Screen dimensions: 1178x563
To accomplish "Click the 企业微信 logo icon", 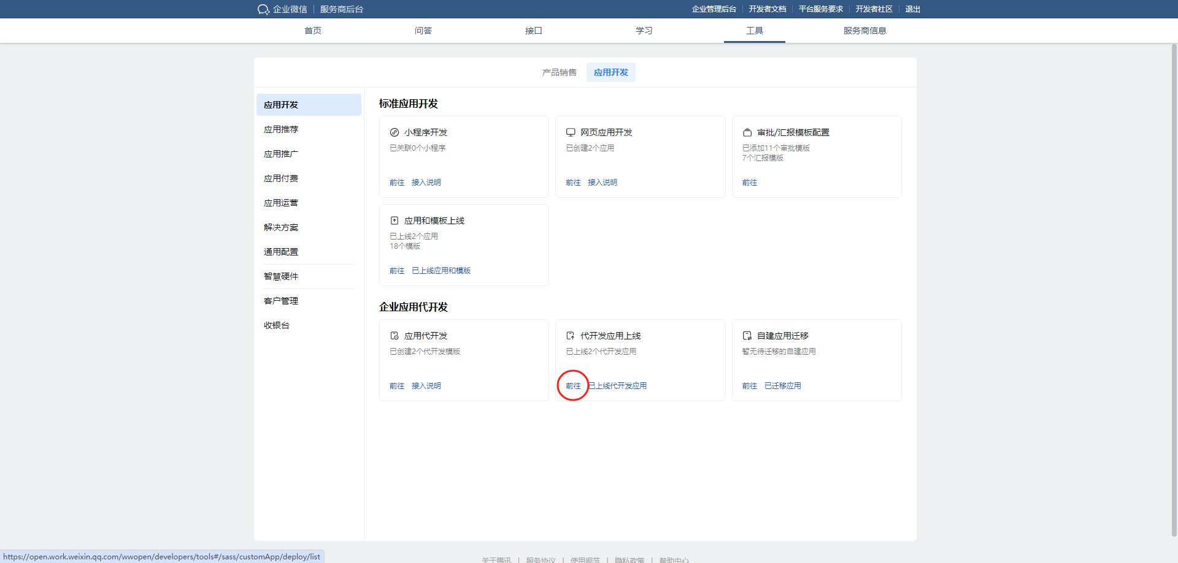I will [x=263, y=9].
